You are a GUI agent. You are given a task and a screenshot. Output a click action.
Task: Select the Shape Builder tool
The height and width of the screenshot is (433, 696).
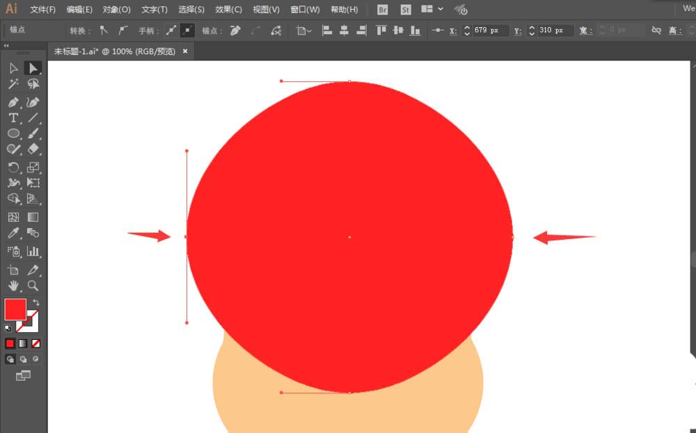[x=13, y=199]
